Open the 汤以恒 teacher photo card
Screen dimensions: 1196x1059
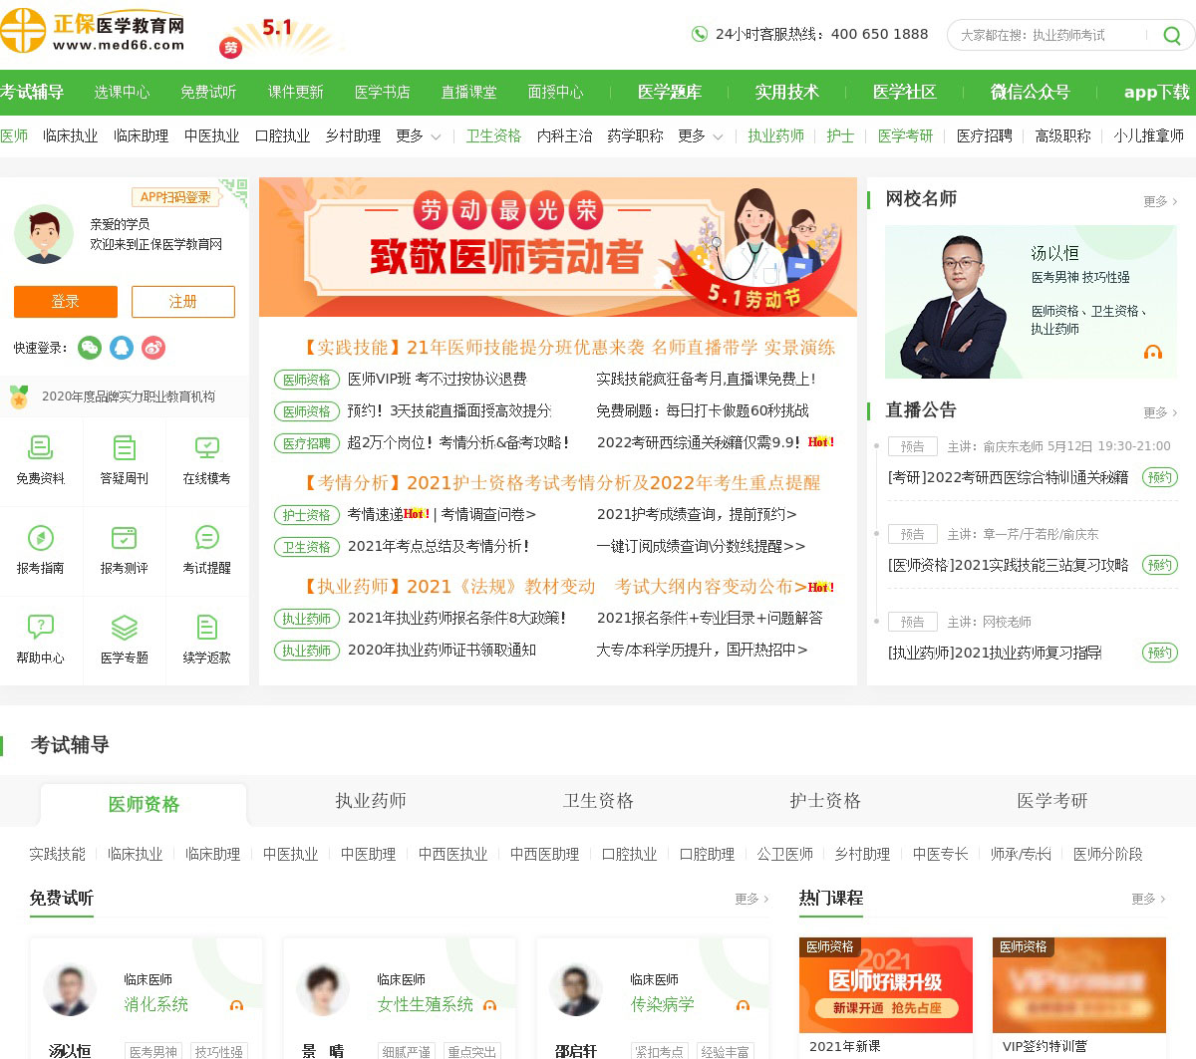click(1031, 302)
